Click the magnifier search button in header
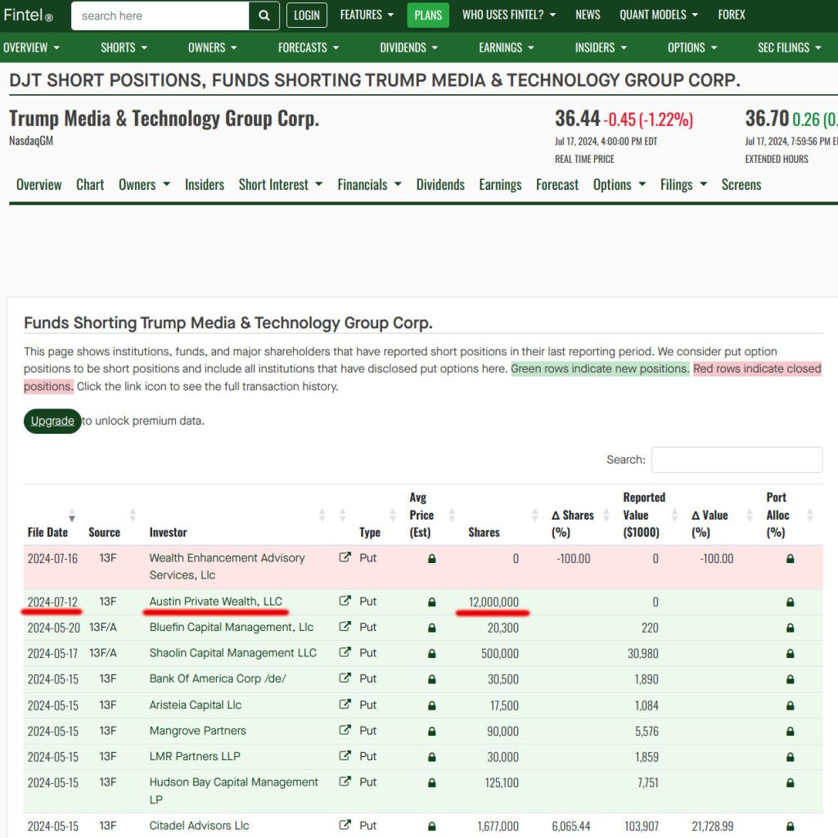This screenshot has width=838, height=838. (264, 16)
